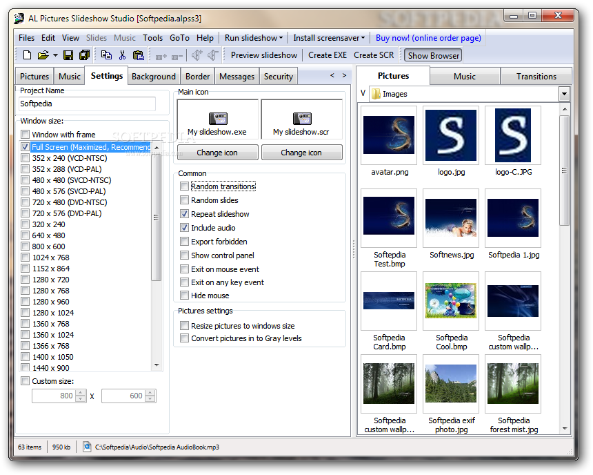Switch to the Security tab
The image size is (593, 475).
click(279, 76)
